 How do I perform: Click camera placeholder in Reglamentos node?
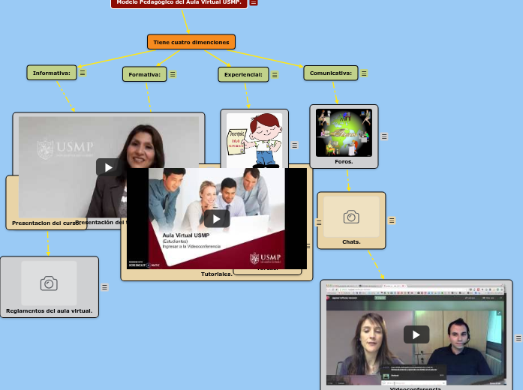(x=49, y=283)
